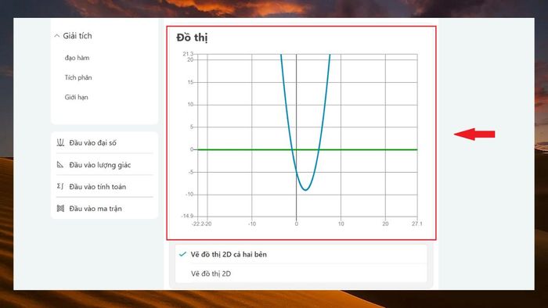Click the checkmark beside the selected graph option

click(x=182, y=254)
